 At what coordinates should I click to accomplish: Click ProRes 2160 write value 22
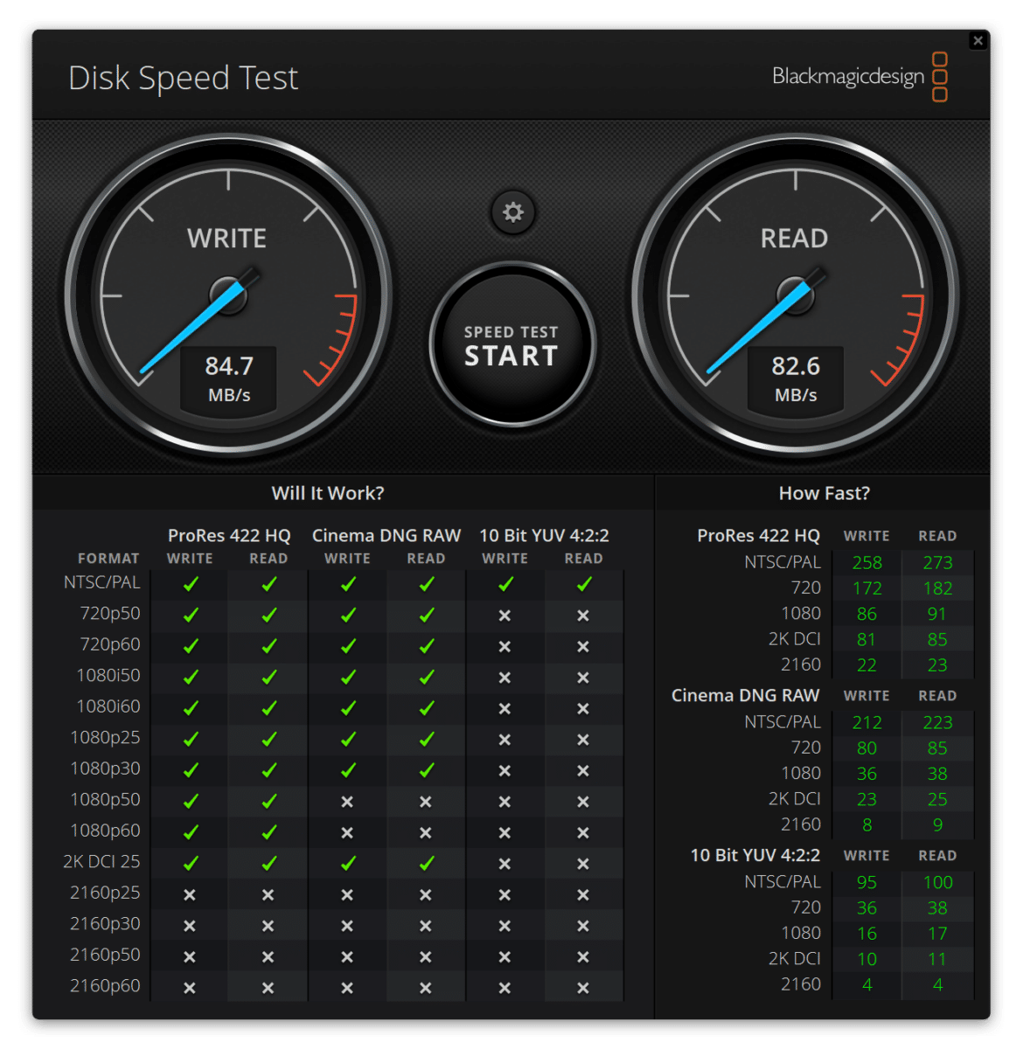tap(866, 665)
